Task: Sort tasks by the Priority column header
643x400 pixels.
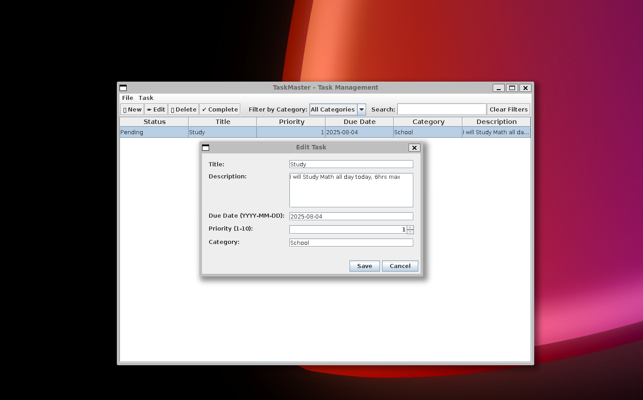Action: [x=291, y=121]
